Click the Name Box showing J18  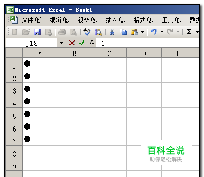pos(32,43)
